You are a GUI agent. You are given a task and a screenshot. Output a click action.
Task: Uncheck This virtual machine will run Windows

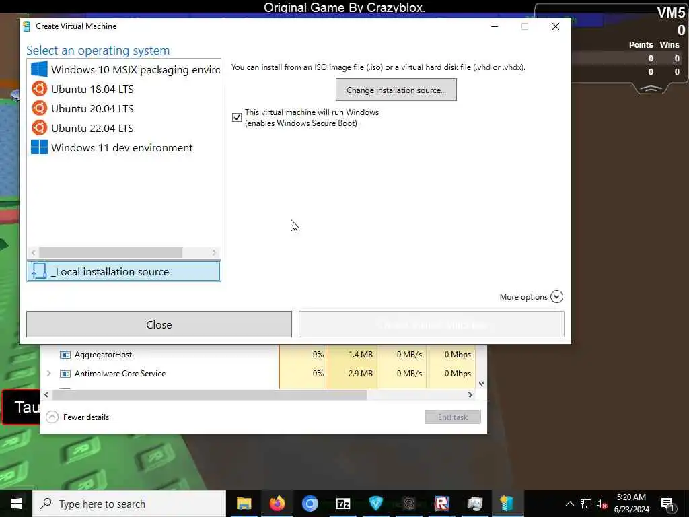[237, 117]
